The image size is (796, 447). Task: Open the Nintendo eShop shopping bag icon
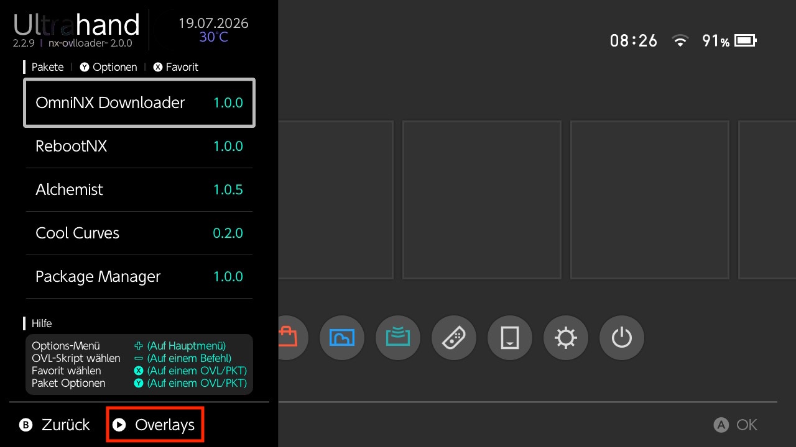point(290,338)
